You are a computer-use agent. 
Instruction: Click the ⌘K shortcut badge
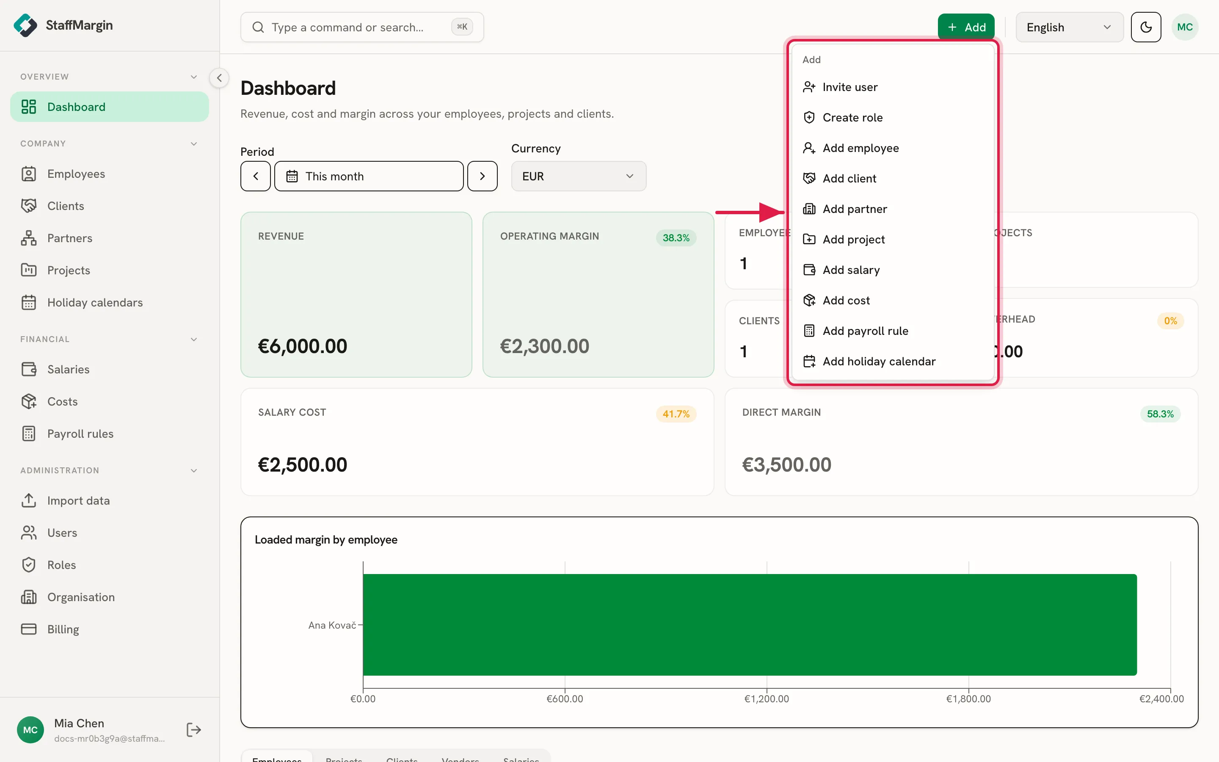(x=461, y=27)
